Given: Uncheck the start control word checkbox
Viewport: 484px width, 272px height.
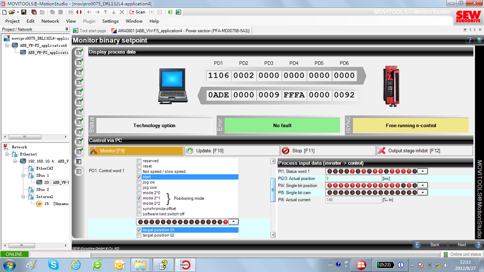Looking at the screenshot, I should pyautogui.click(x=139, y=177).
